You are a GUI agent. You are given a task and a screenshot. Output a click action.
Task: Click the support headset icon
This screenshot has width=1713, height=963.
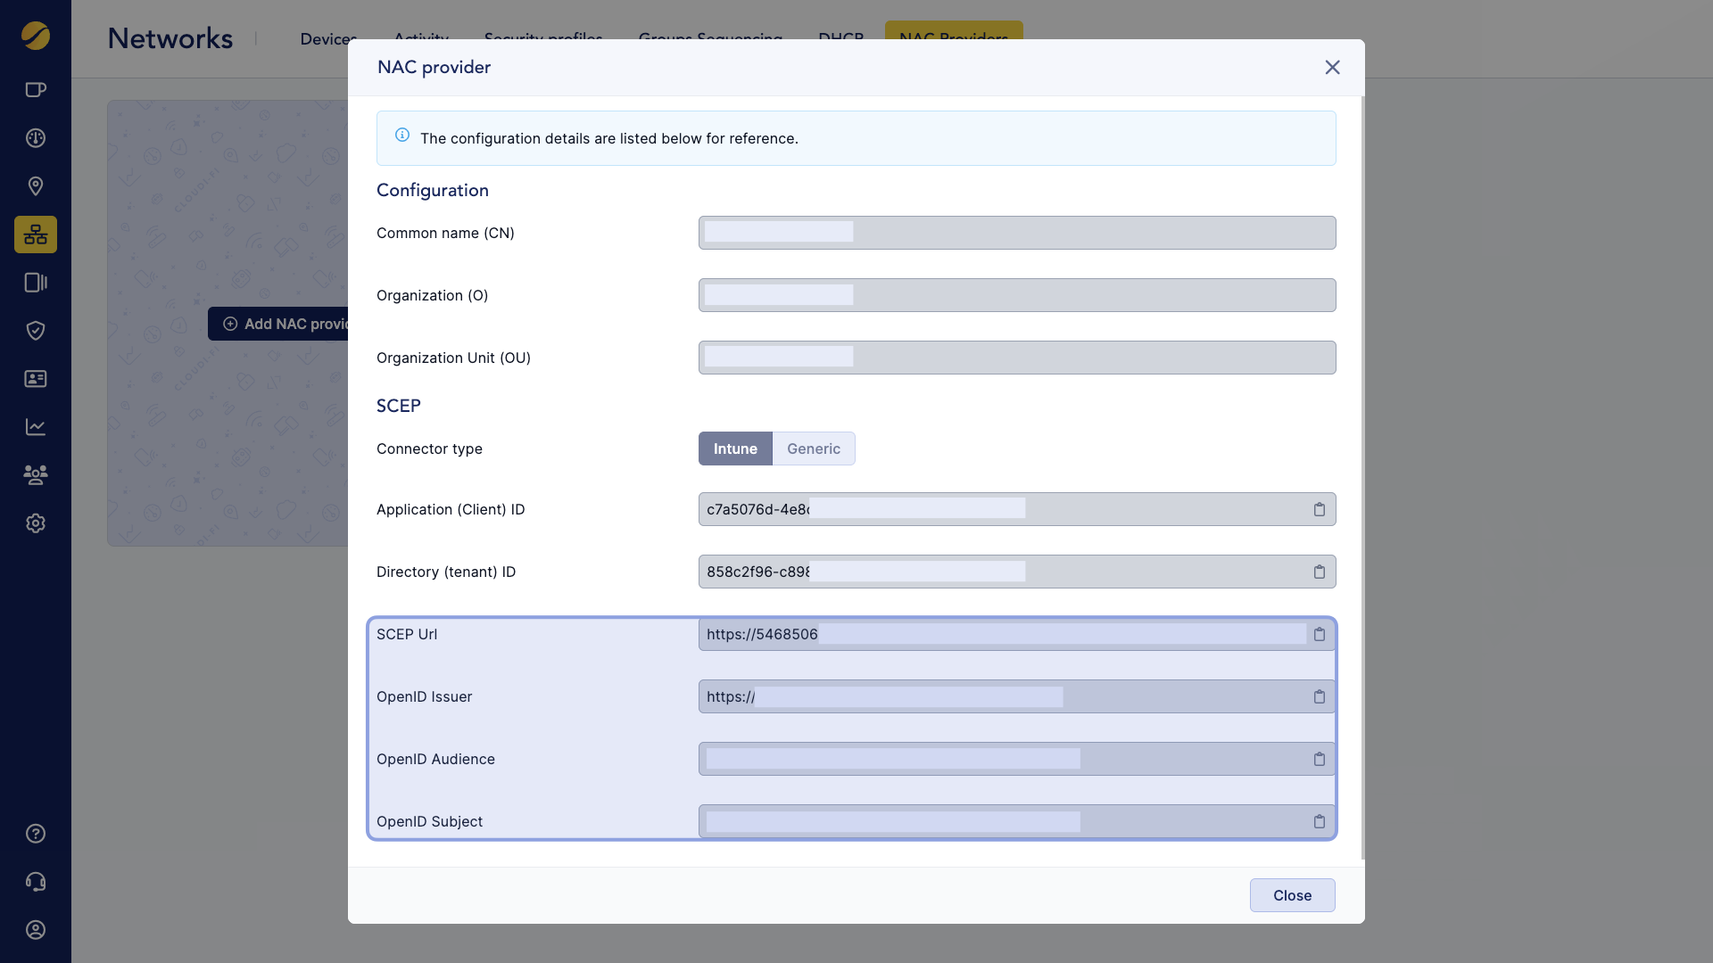click(36, 881)
